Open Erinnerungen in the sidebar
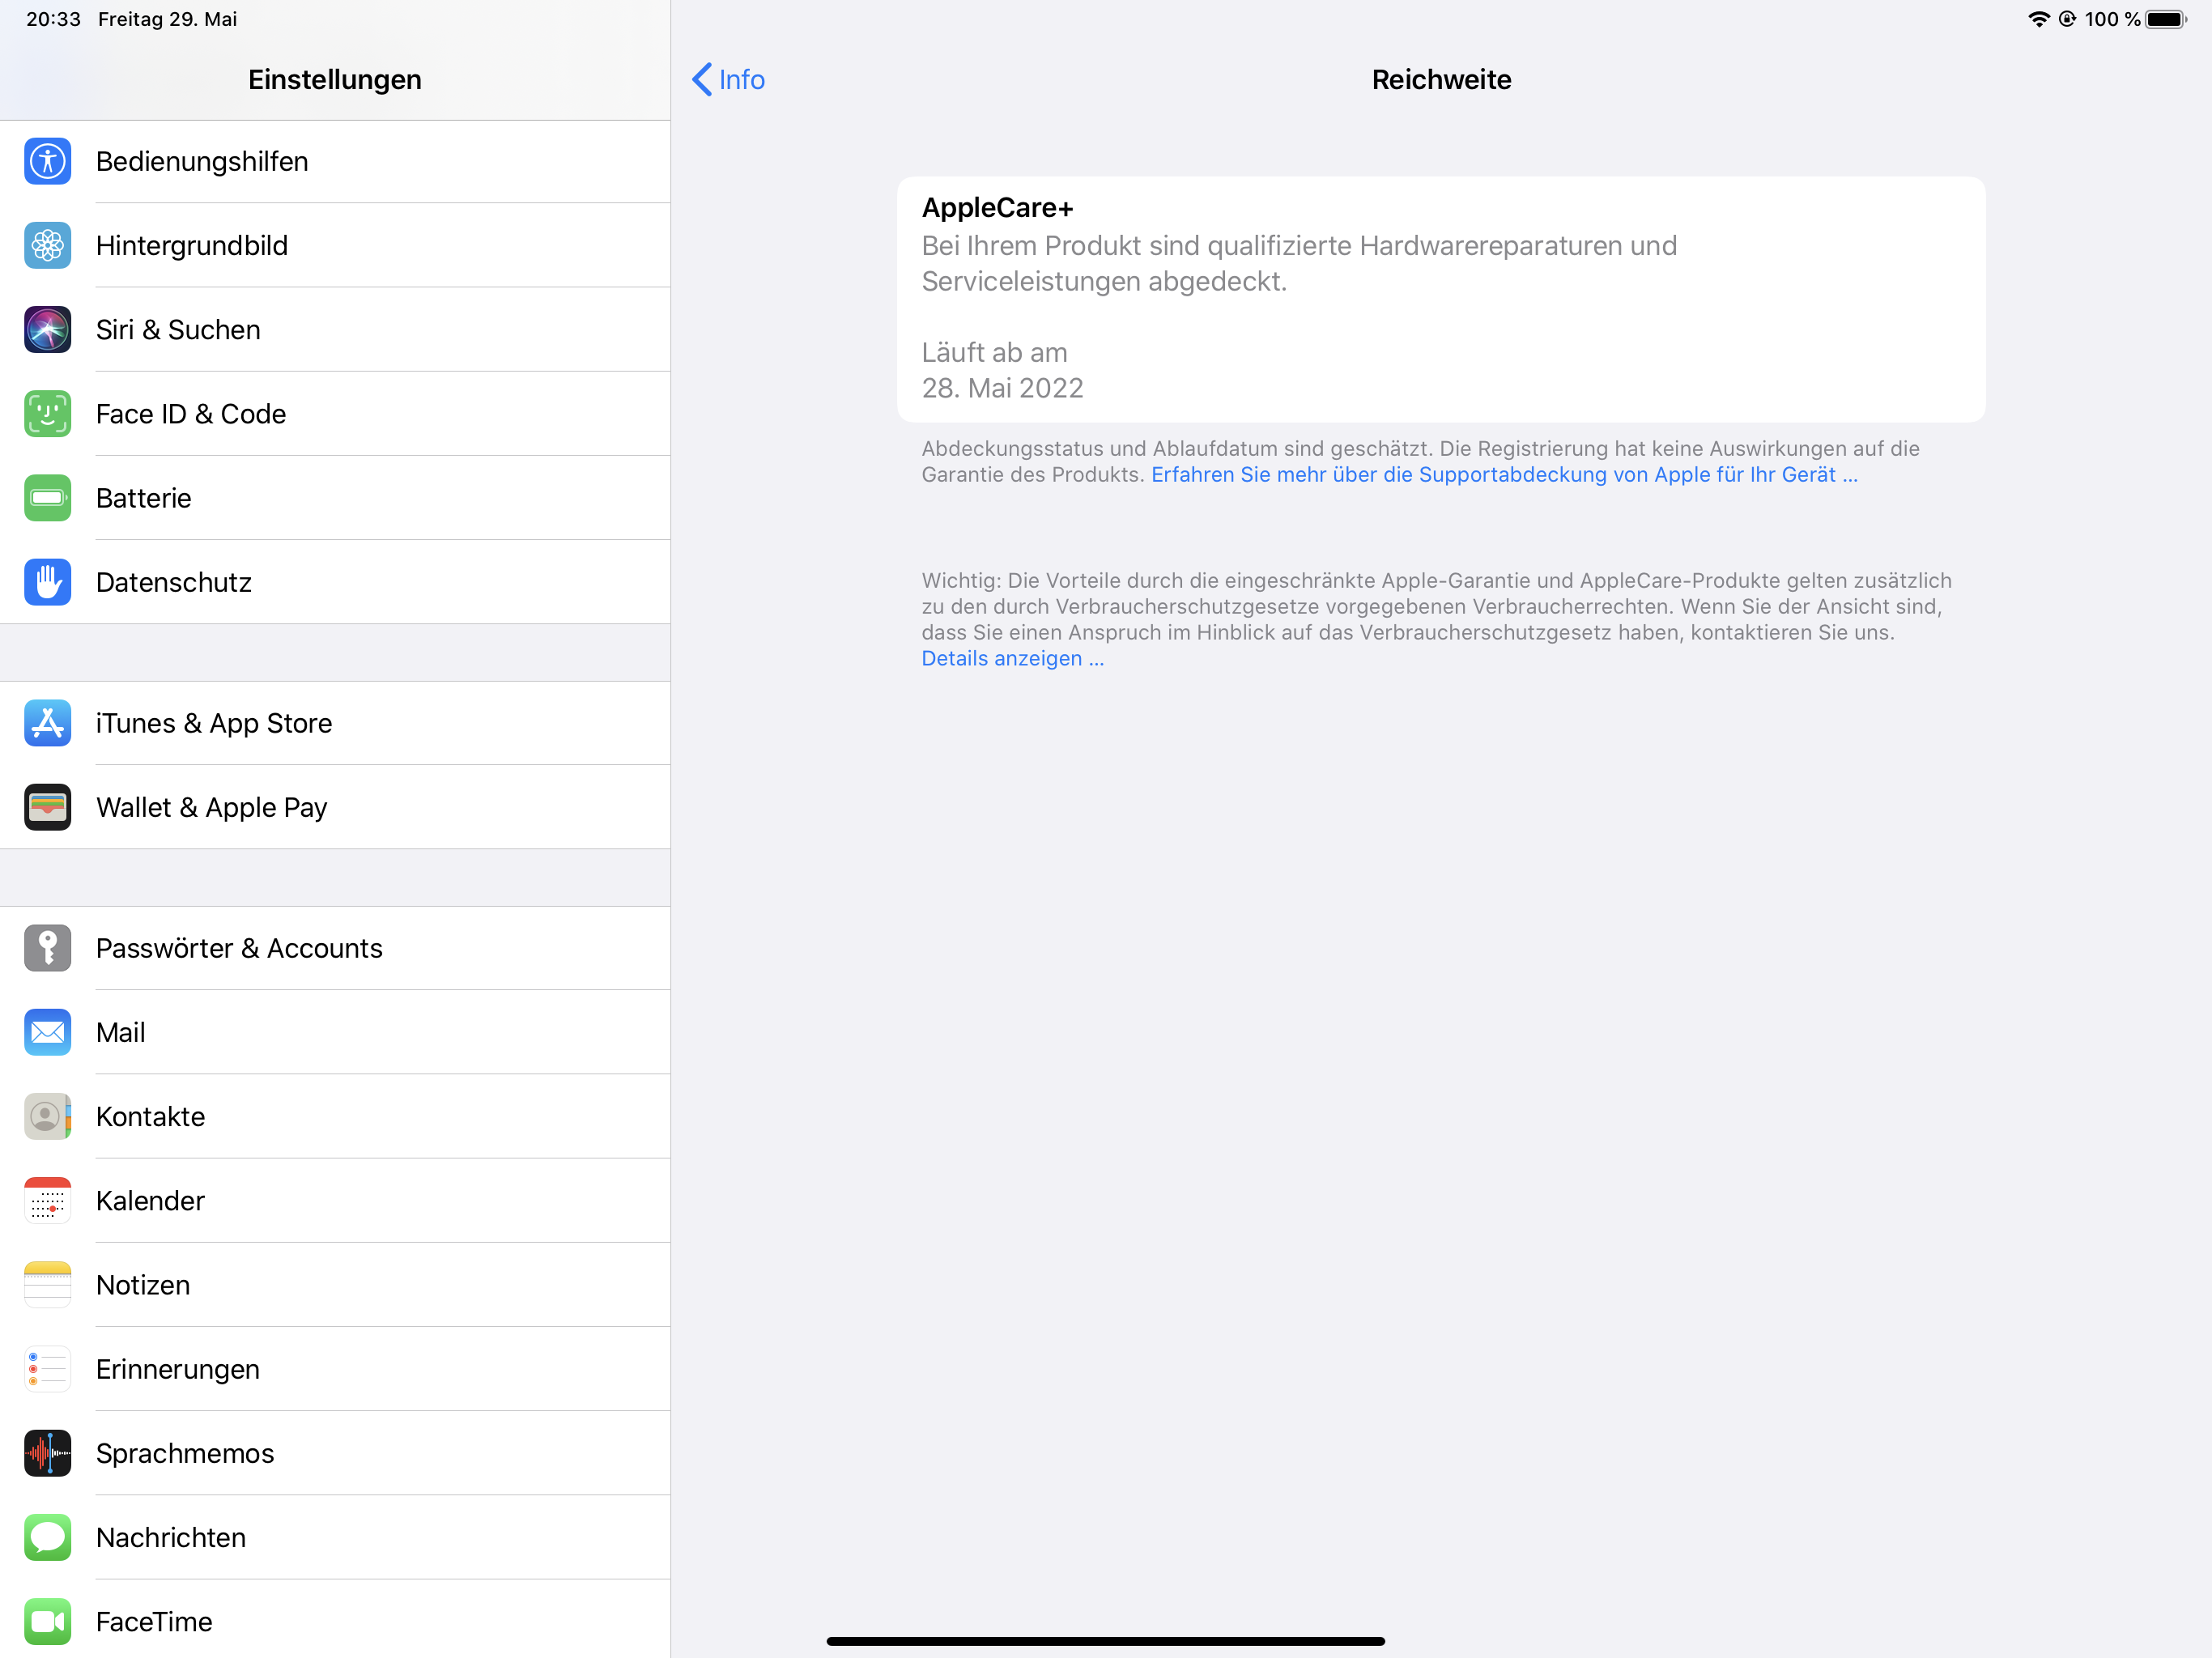 point(335,1368)
